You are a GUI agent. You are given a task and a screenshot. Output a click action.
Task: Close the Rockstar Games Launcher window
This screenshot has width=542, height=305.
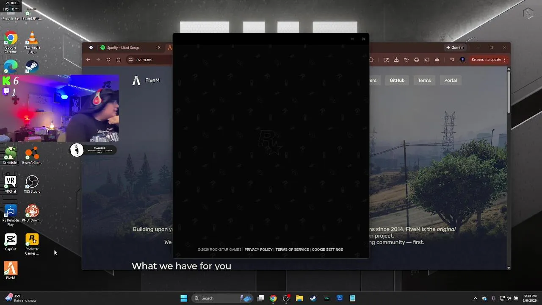(363, 39)
